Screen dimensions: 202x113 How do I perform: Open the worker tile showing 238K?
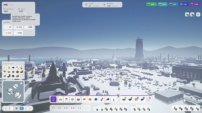[29, 27]
